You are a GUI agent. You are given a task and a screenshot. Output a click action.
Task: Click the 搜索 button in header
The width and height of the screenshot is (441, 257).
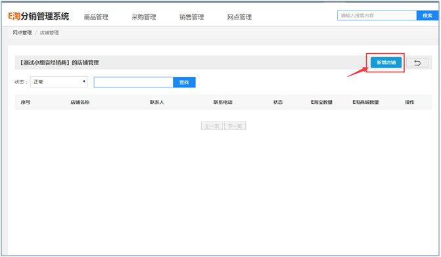pos(427,16)
